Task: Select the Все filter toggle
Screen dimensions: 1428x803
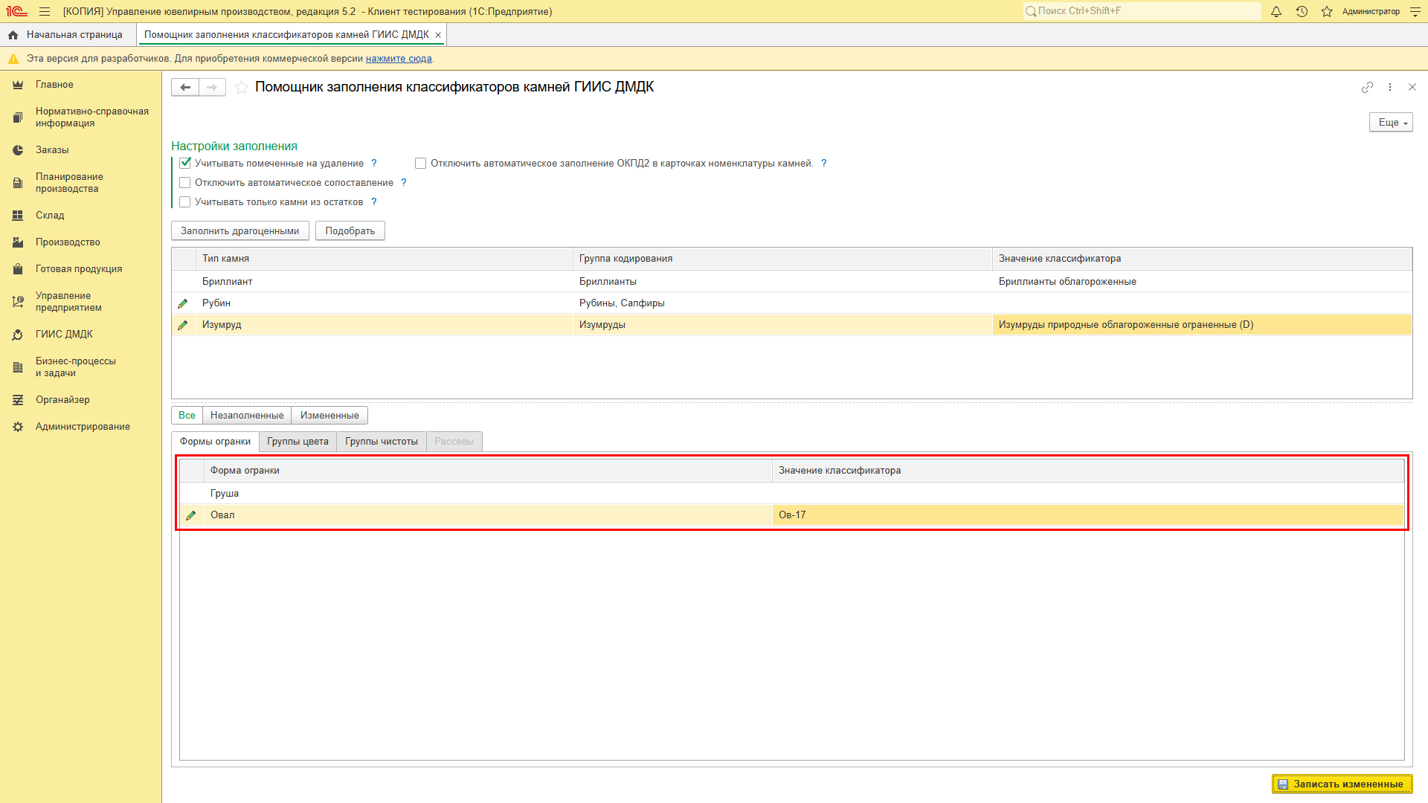Action: pos(187,415)
